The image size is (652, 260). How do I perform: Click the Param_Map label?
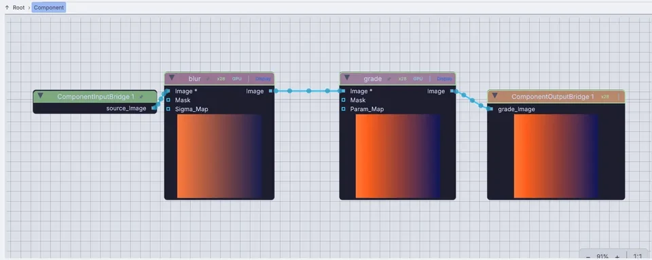click(x=367, y=109)
